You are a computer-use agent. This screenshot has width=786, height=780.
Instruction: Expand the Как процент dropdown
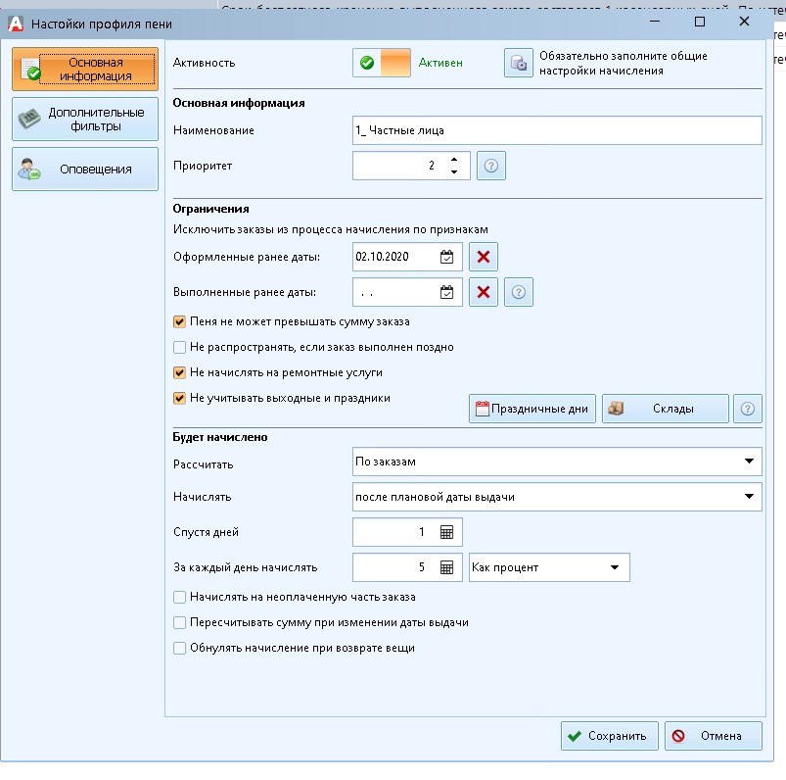(x=615, y=567)
